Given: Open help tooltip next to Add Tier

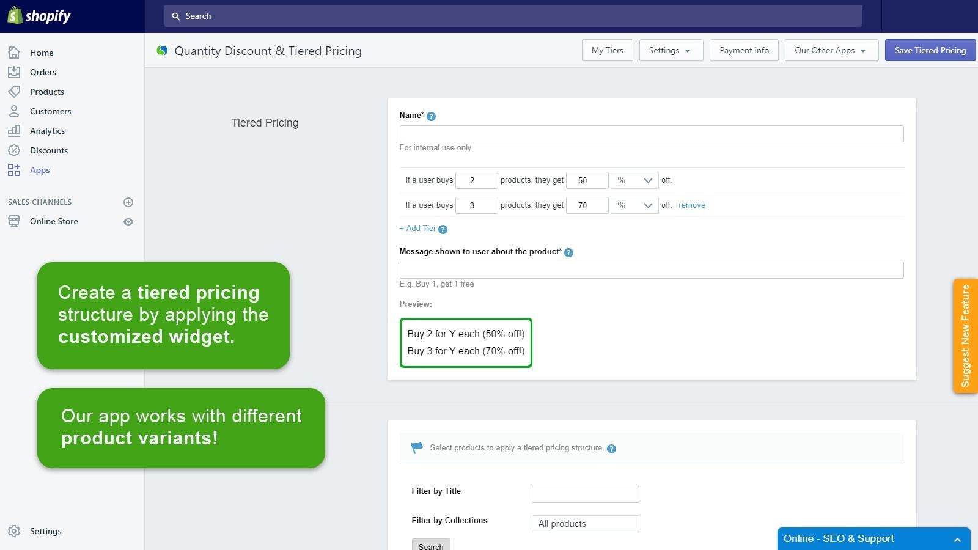Looking at the screenshot, I should pos(443,229).
